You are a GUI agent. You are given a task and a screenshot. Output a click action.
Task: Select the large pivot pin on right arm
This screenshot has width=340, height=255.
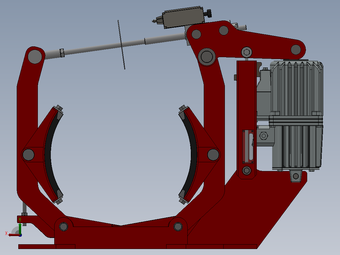(207, 56)
